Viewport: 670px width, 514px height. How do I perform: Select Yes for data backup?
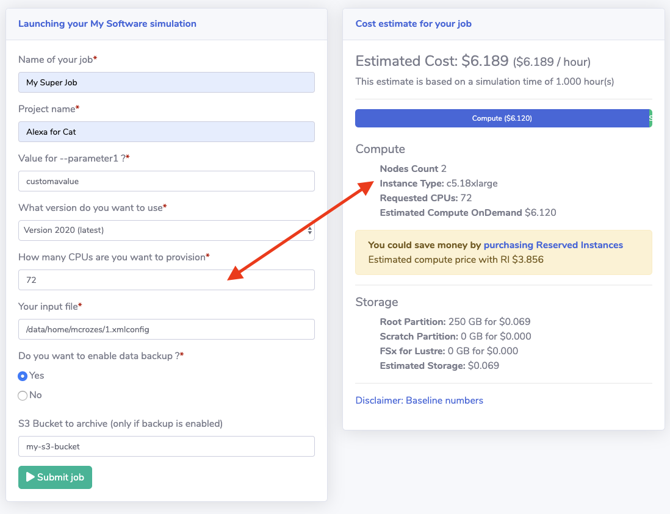coord(23,376)
